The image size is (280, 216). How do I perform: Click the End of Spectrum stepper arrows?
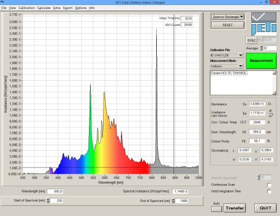click(x=173, y=201)
